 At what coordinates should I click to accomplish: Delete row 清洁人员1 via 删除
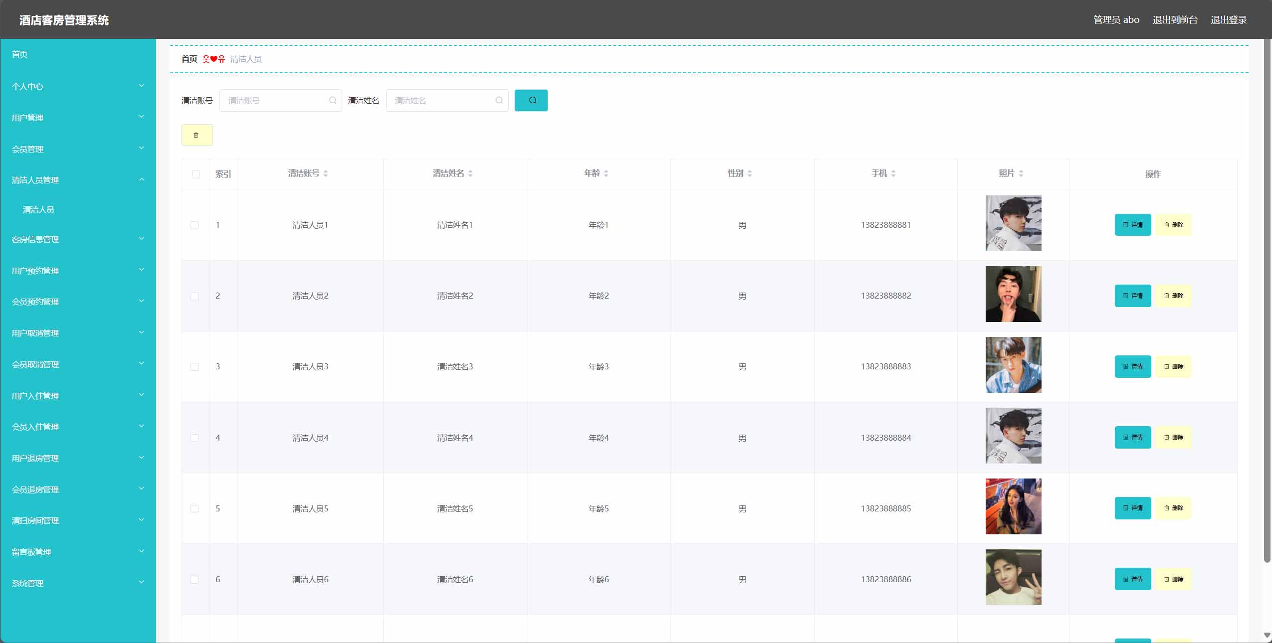(1173, 225)
